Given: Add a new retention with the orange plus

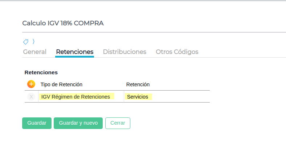Looking at the screenshot, I should tap(31, 84).
